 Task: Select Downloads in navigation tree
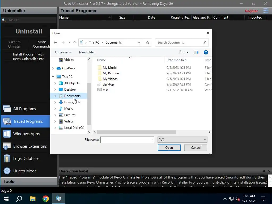pos(72,102)
